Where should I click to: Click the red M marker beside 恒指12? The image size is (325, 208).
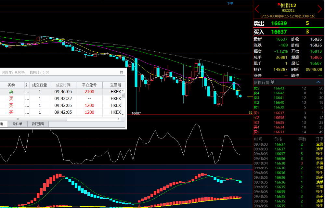(x=279, y=4)
